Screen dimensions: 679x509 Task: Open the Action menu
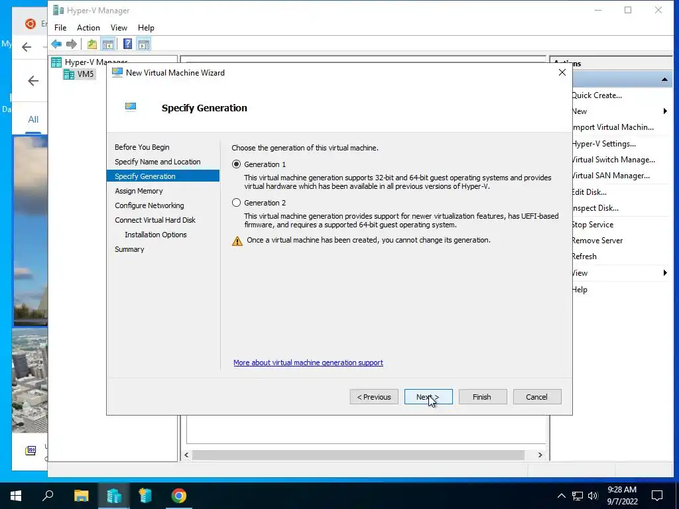(88, 28)
